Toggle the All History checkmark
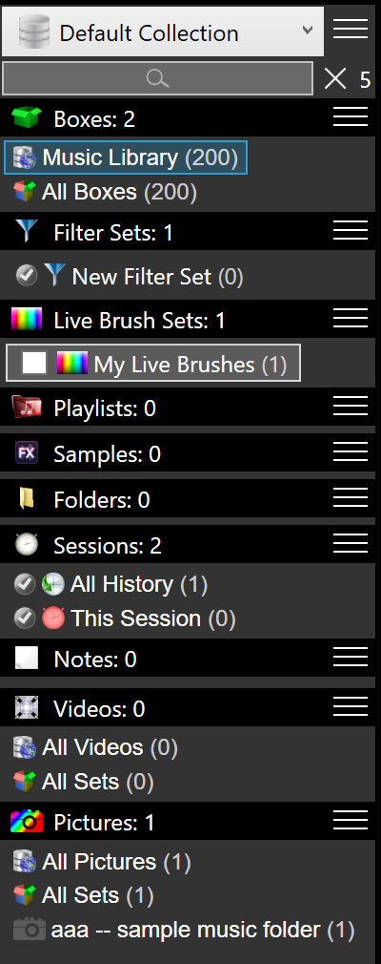381x964 pixels. point(24,584)
